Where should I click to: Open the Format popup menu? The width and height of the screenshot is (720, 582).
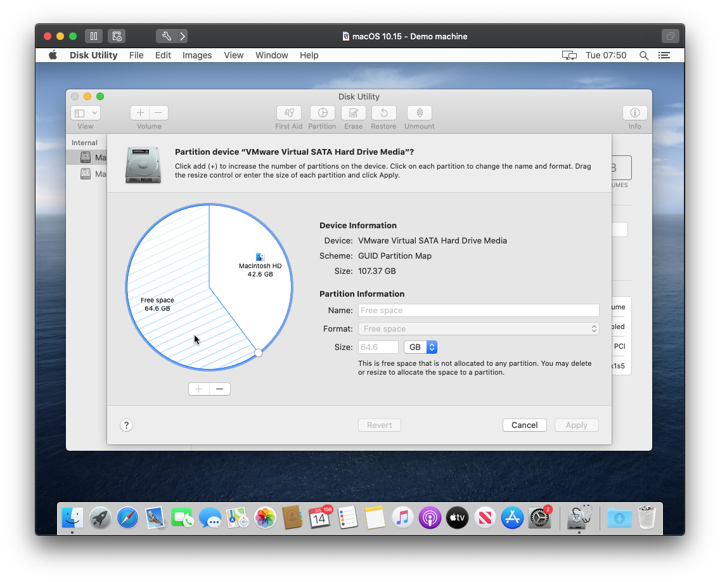tap(479, 329)
